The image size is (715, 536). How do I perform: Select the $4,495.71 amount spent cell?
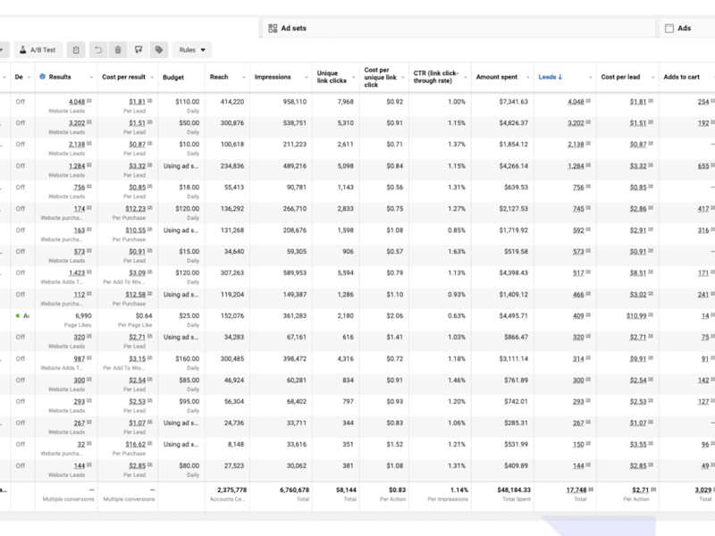502,320
